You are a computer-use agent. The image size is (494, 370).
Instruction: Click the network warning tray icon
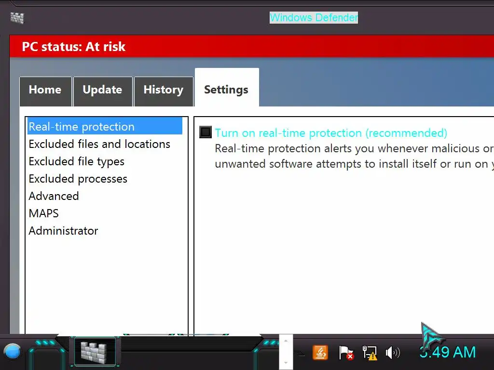tap(370, 353)
